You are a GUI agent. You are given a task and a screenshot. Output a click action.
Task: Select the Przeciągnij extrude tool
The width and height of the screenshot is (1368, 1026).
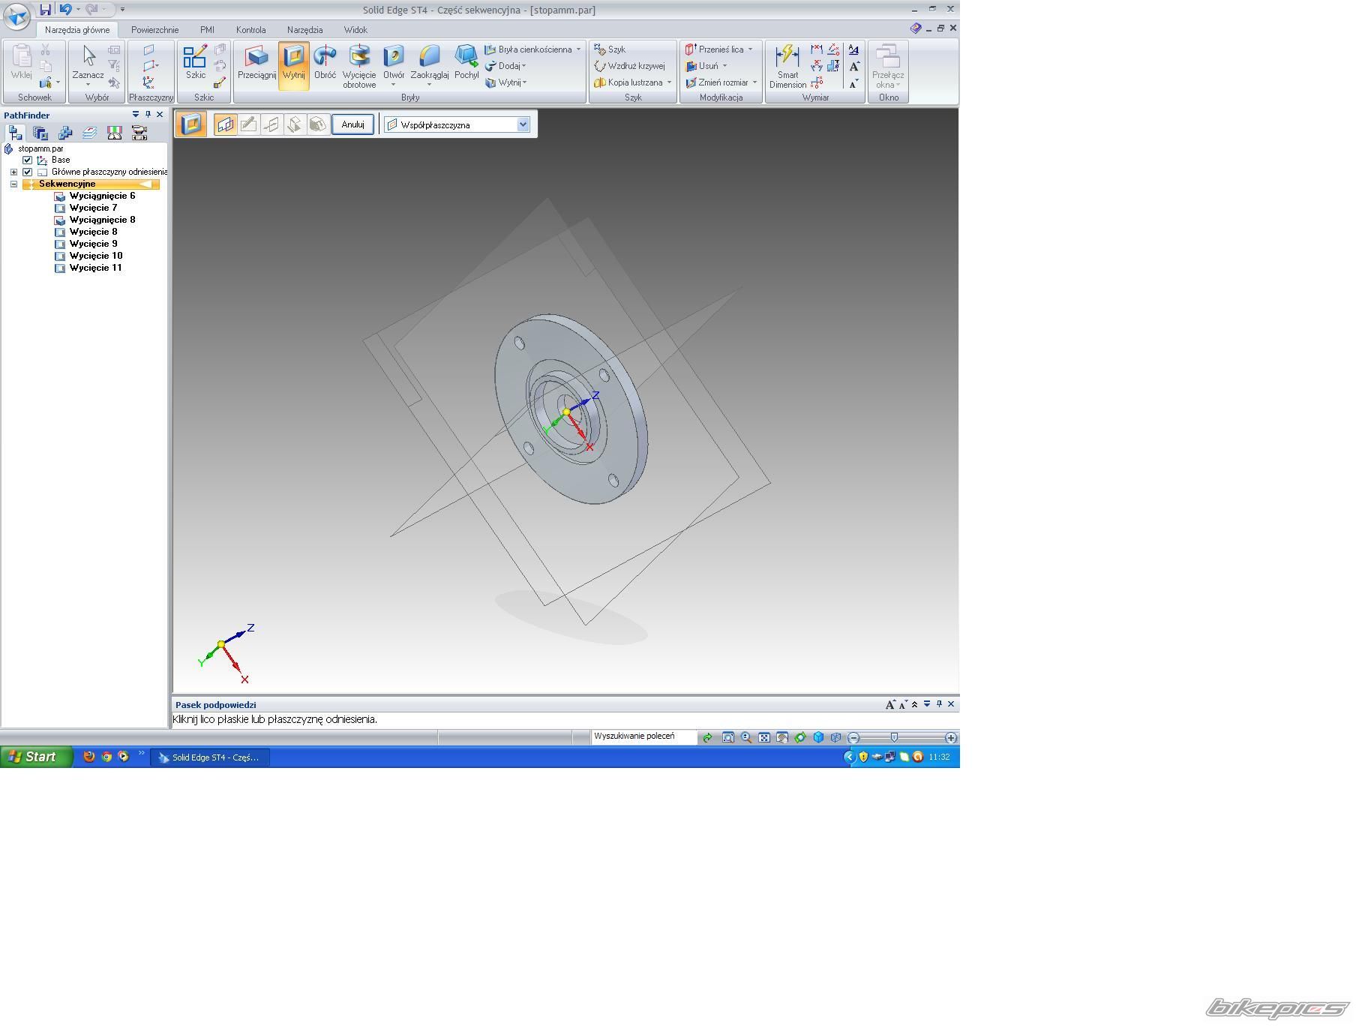coord(256,63)
